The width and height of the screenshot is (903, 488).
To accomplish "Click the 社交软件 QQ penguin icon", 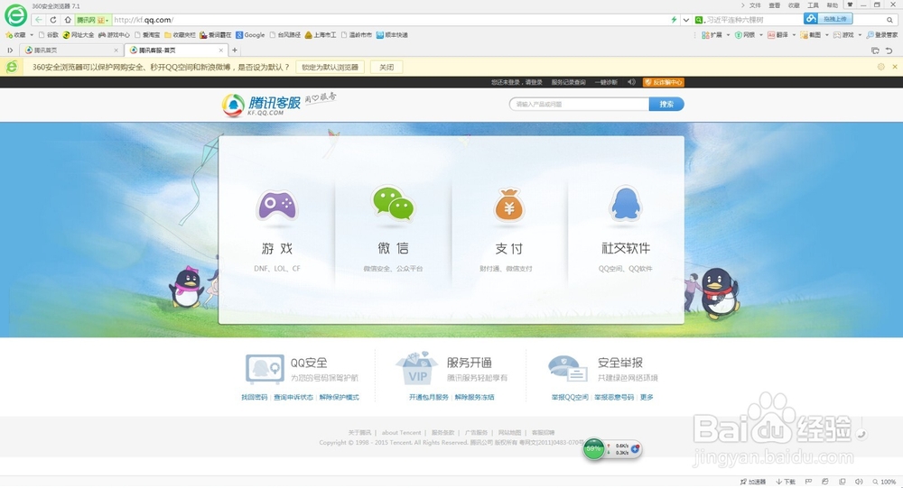I will pyautogui.click(x=626, y=204).
